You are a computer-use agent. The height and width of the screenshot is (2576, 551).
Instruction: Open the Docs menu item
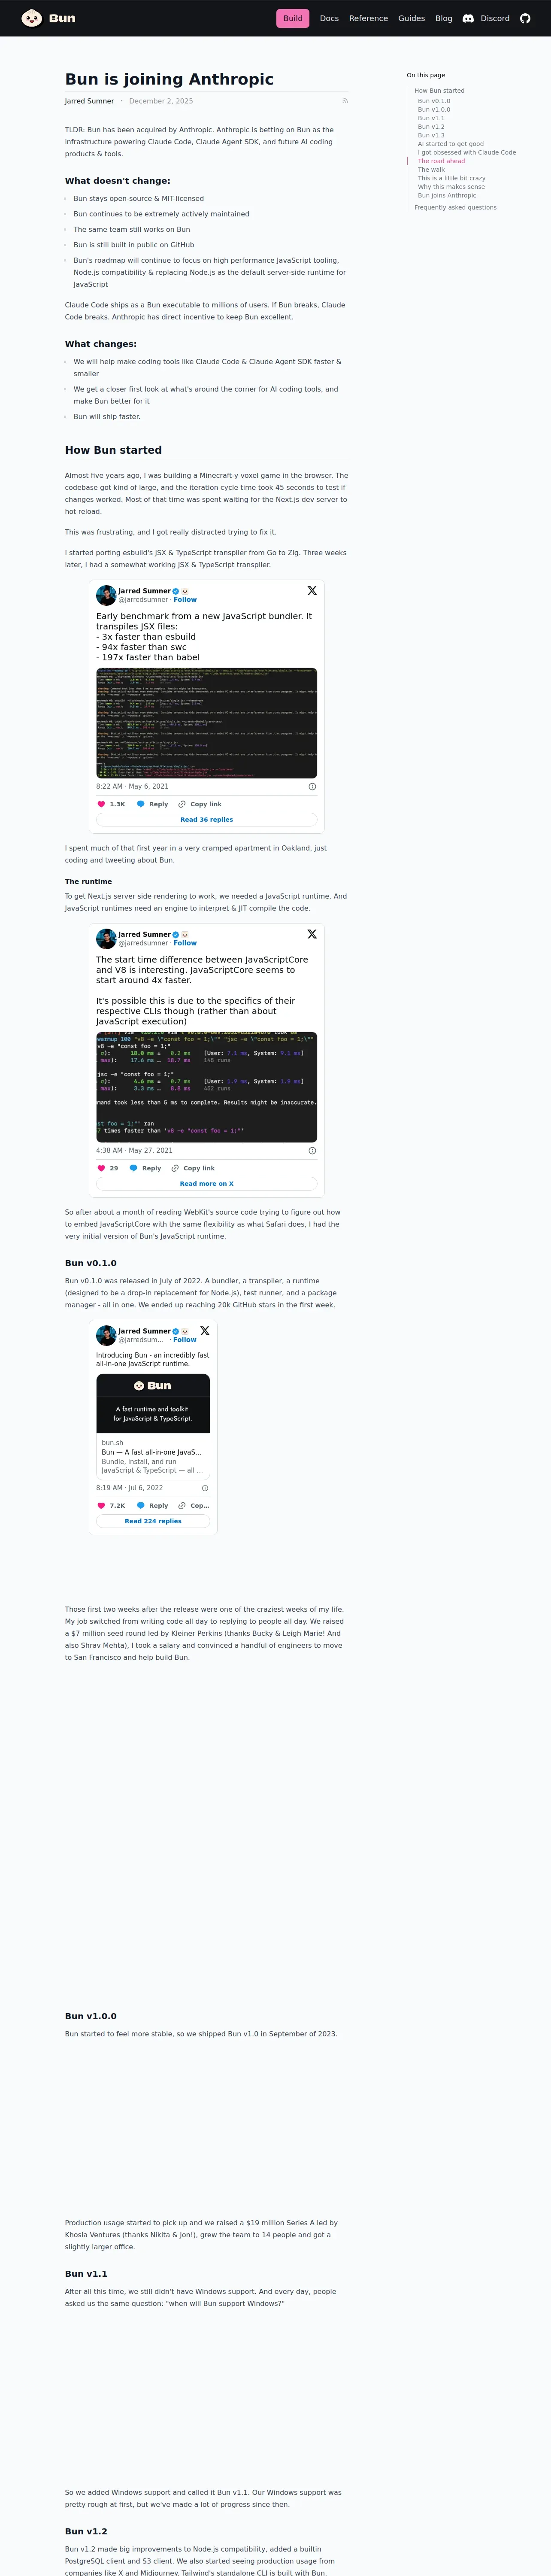(329, 18)
